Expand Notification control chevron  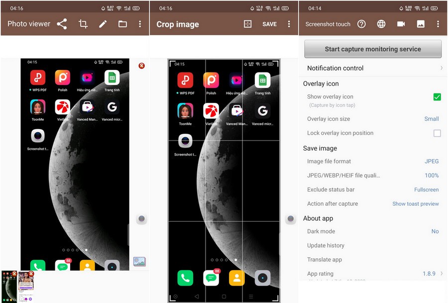tap(441, 68)
